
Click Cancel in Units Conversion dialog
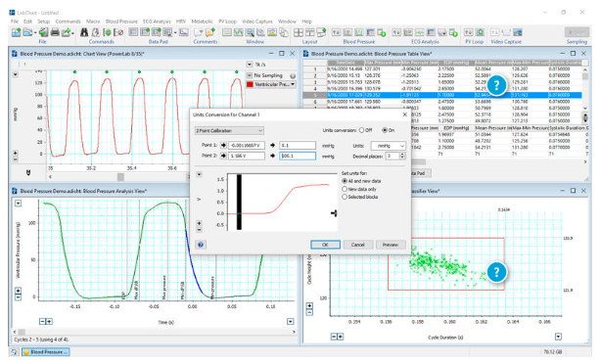pos(357,245)
